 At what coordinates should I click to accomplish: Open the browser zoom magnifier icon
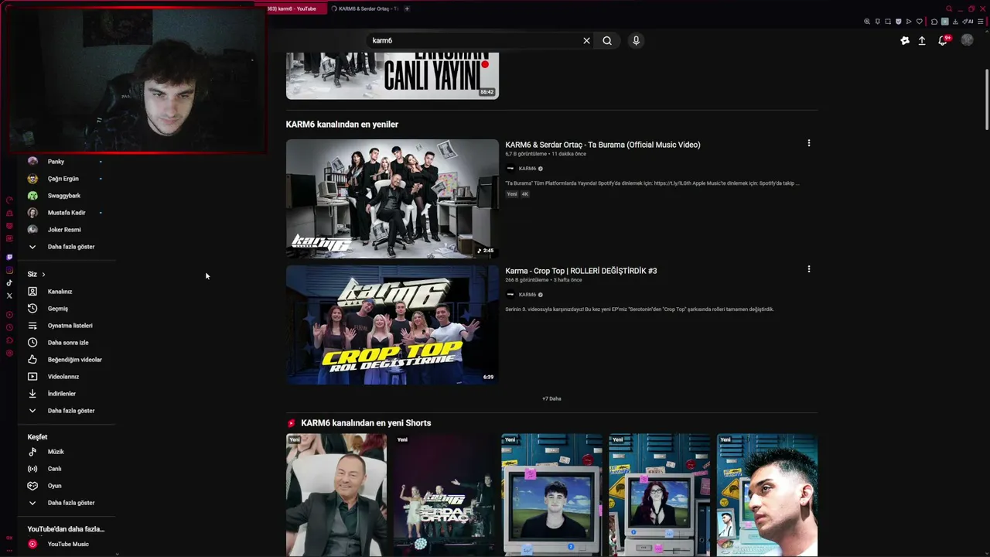pos(867,22)
